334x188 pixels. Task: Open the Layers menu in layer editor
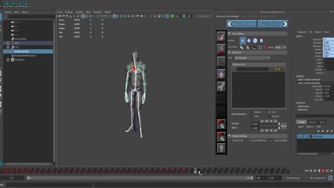[x=301, y=126]
